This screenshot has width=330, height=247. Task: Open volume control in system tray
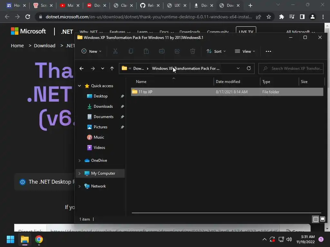pos(289,239)
